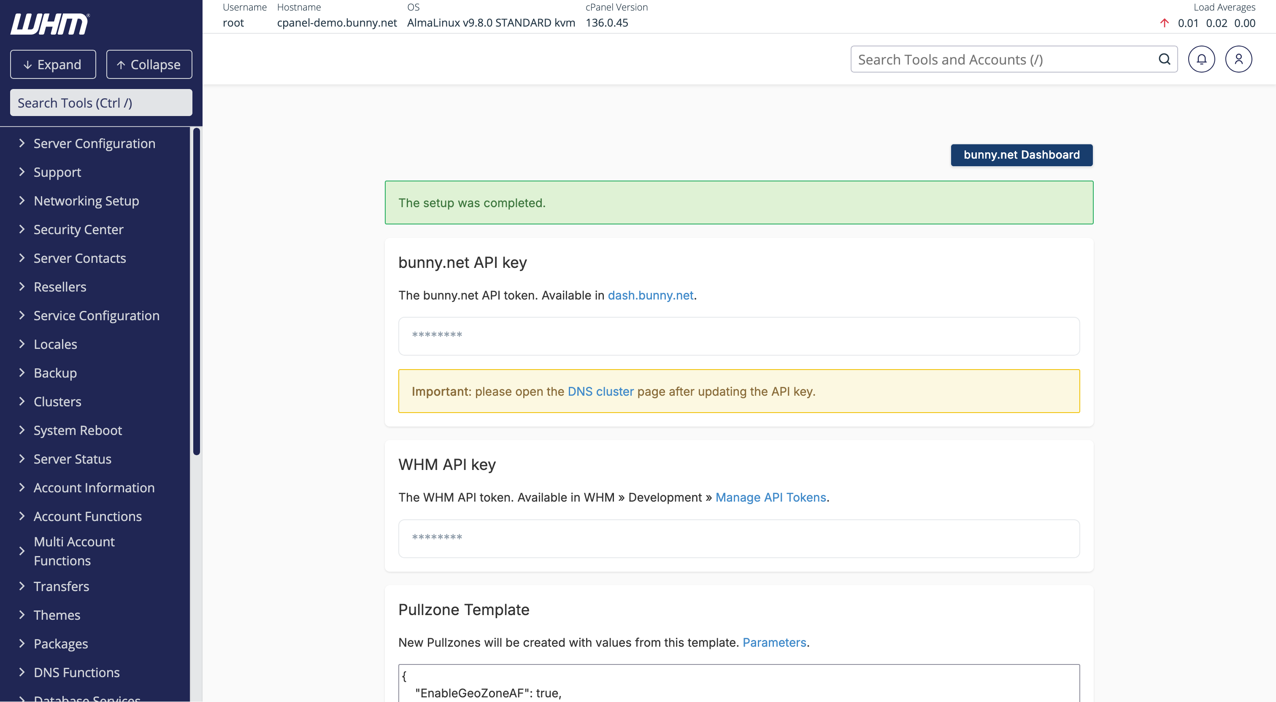This screenshot has height=702, width=1276.
Task: Expand Server Contacts chevron
Action: 22,258
